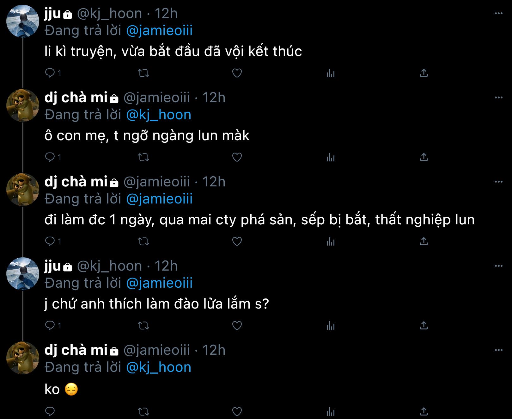Open @jamieoiii mention in first tweet

click(x=159, y=31)
